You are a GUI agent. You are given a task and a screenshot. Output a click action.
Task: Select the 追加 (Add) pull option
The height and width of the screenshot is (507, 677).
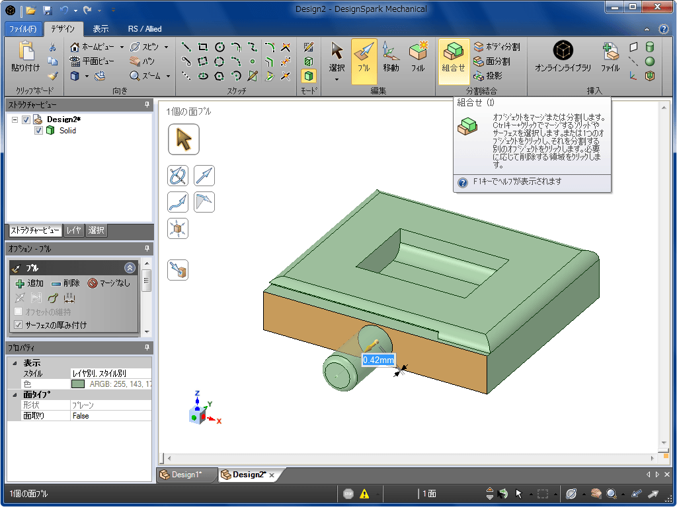[x=29, y=283]
